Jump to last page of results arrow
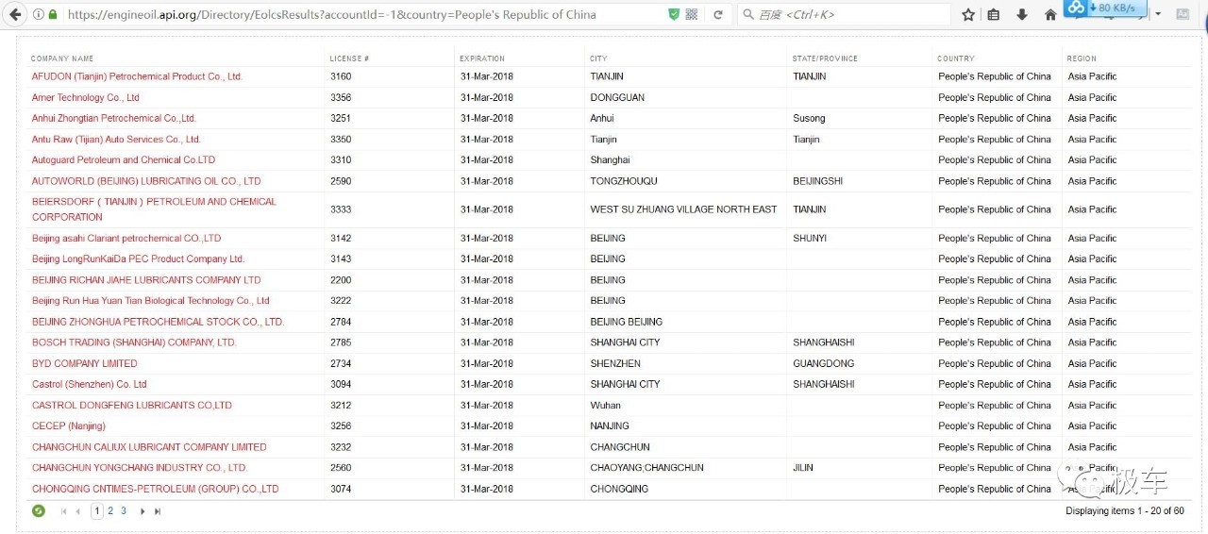The height and width of the screenshot is (534, 1208). click(158, 511)
